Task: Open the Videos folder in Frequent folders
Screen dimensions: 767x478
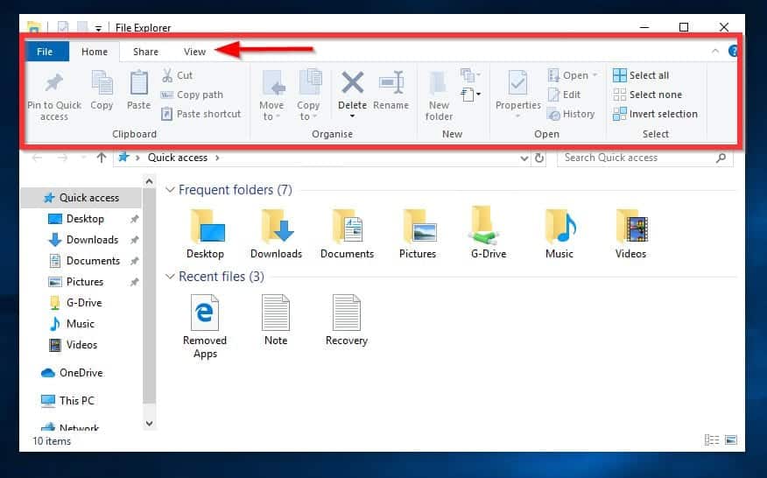Action: pyautogui.click(x=630, y=234)
